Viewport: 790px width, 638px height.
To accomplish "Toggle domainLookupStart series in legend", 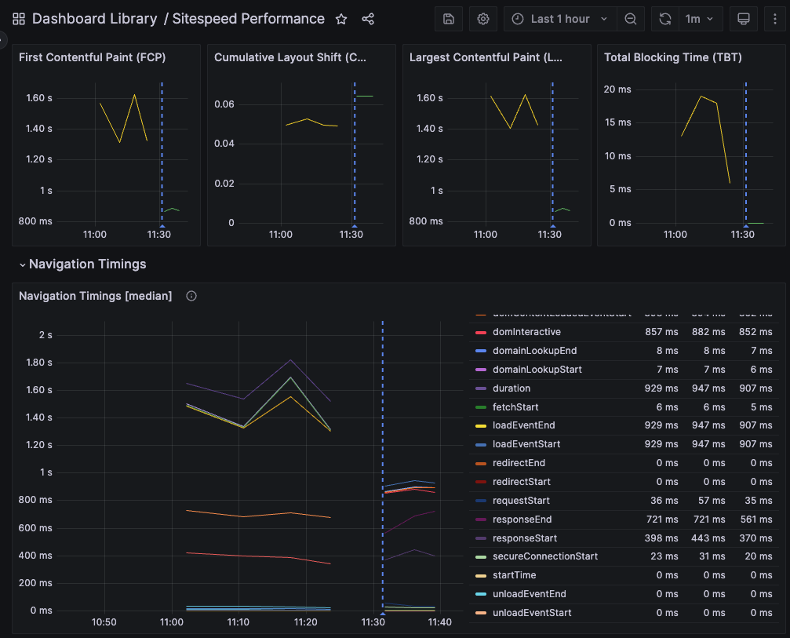I will (537, 370).
